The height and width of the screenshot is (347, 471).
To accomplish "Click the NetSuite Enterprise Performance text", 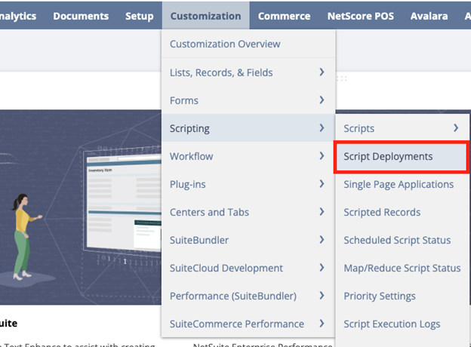I will [x=263, y=345].
